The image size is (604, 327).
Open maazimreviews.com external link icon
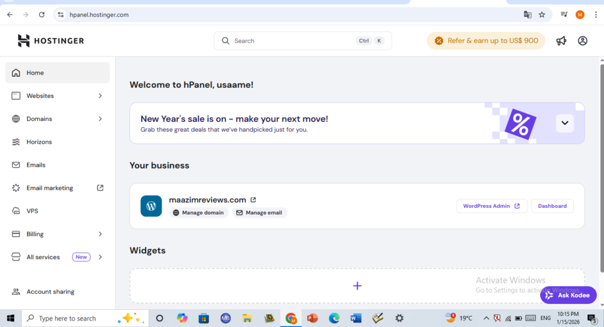coord(253,200)
